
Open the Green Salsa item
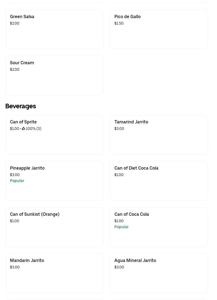[22, 17]
